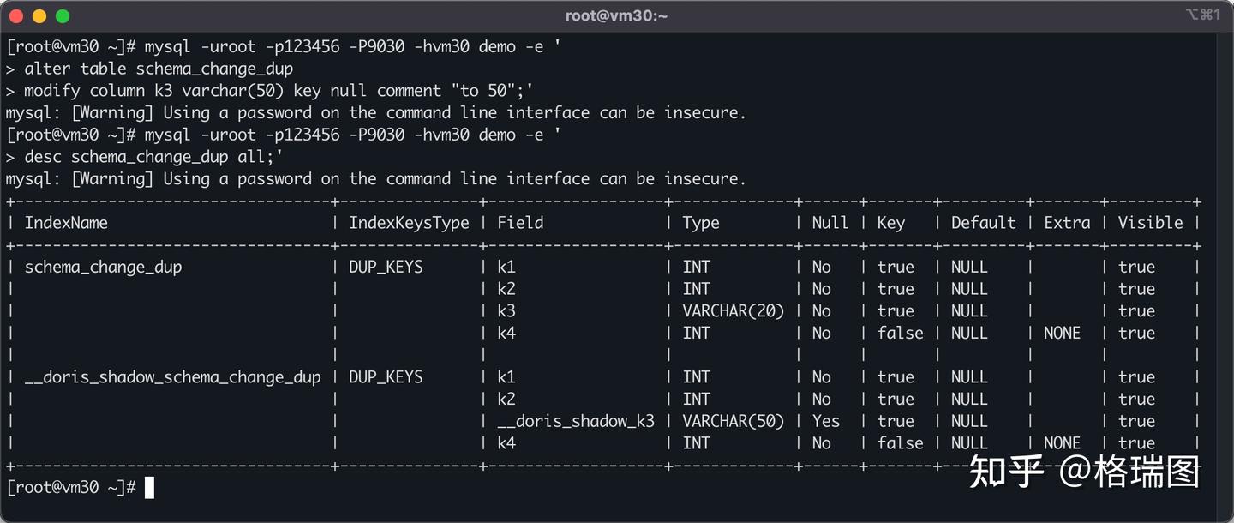This screenshot has height=523, width=1234.
Task: Select the Field column header
Action: pos(520,223)
